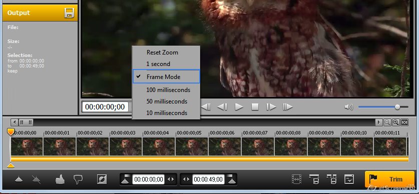Click the Output panel header
Screen dimensions: 419x194
(40, 13)
